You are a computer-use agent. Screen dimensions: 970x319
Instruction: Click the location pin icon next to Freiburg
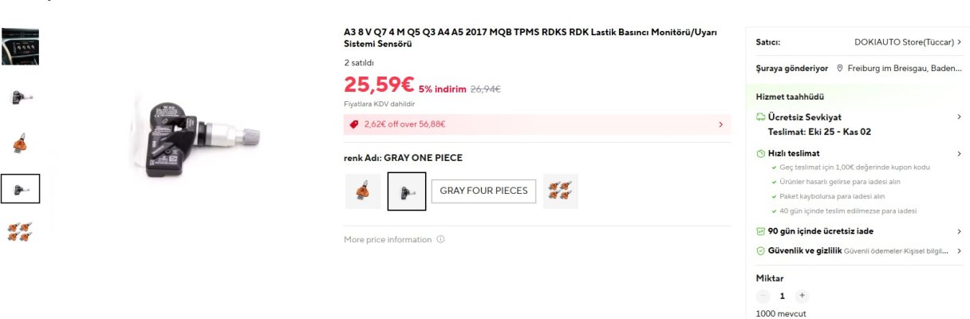click(840, 69)
